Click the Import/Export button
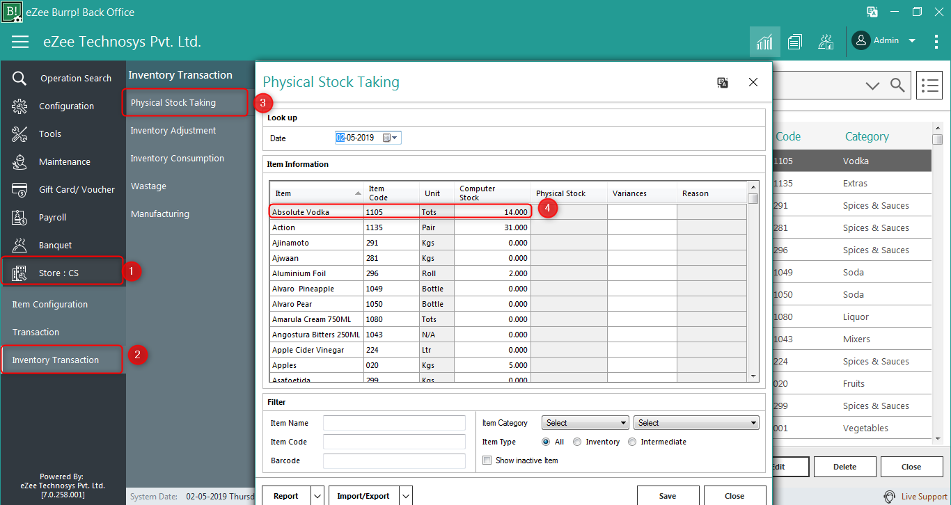 (363, 496)
